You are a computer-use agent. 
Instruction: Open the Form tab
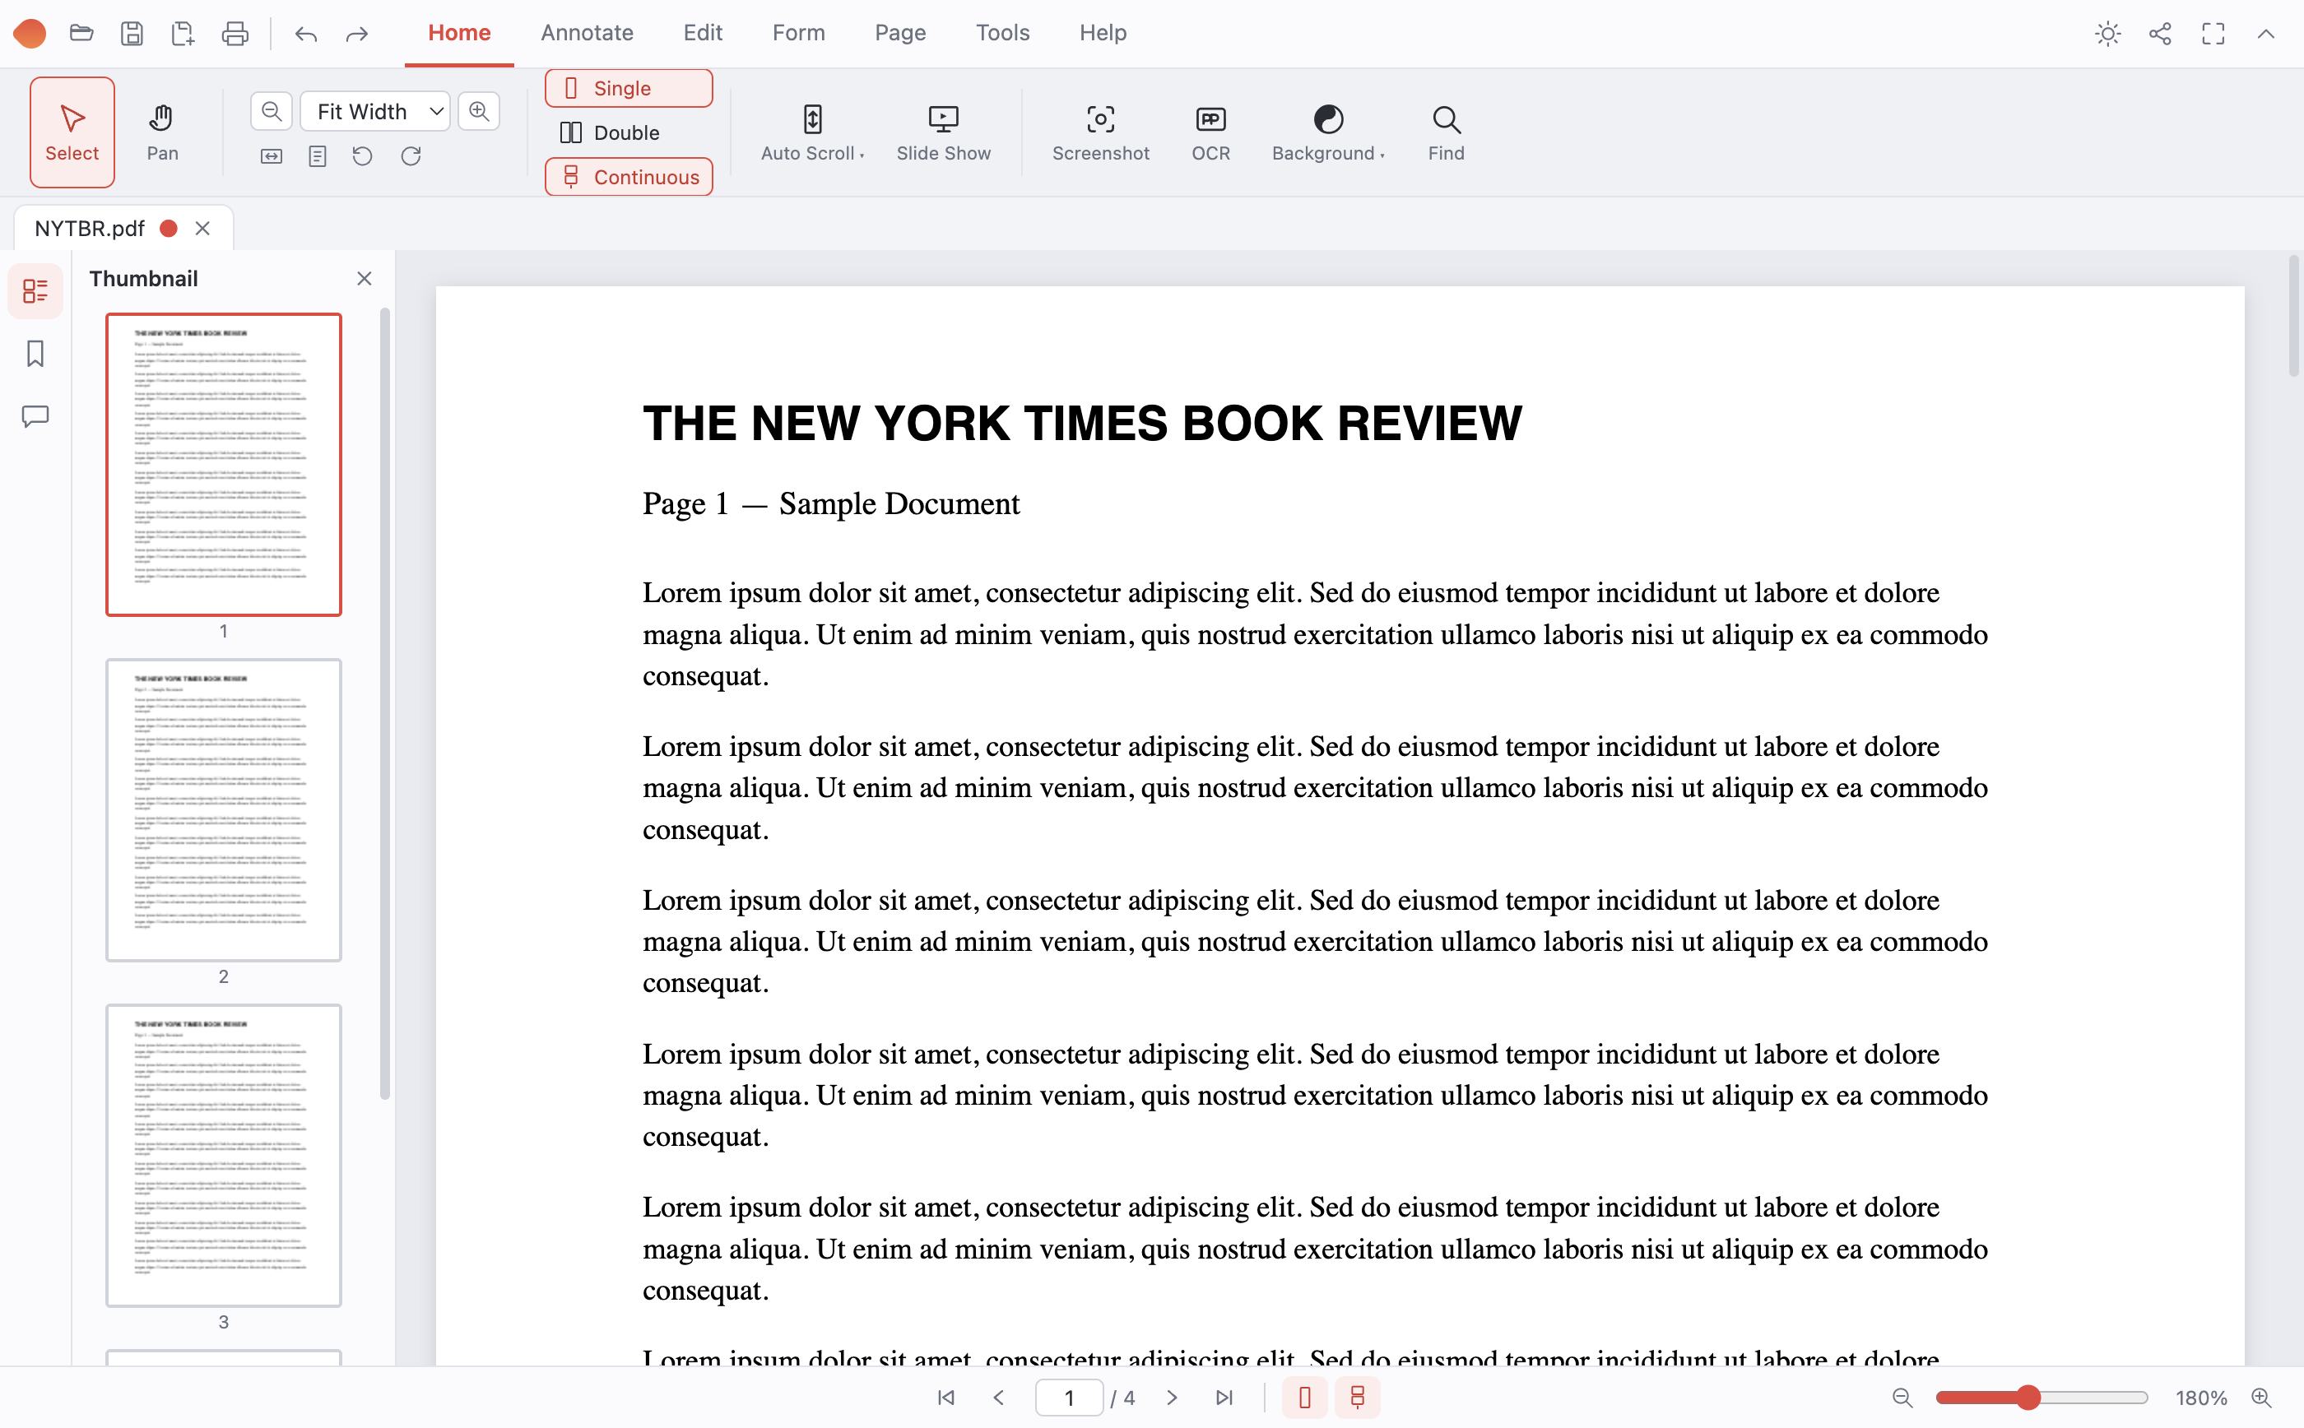coord(798,33)
